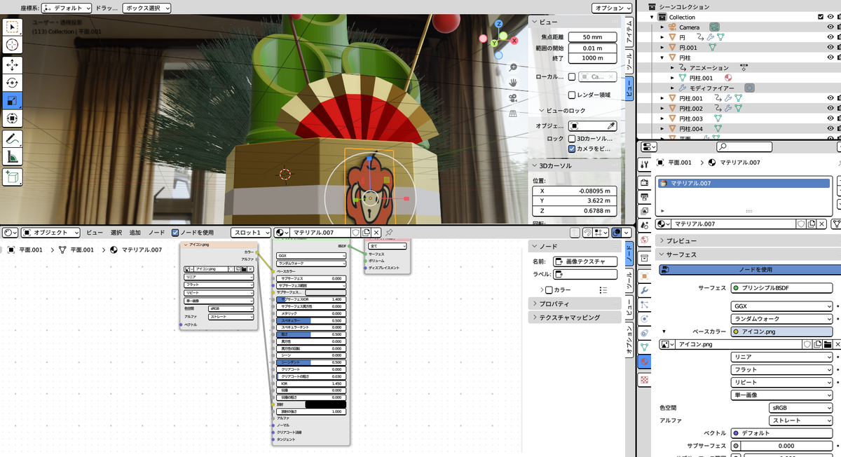
Task: Hide 円柱.001 using its eye icon
Action: (x=830, y=98)
